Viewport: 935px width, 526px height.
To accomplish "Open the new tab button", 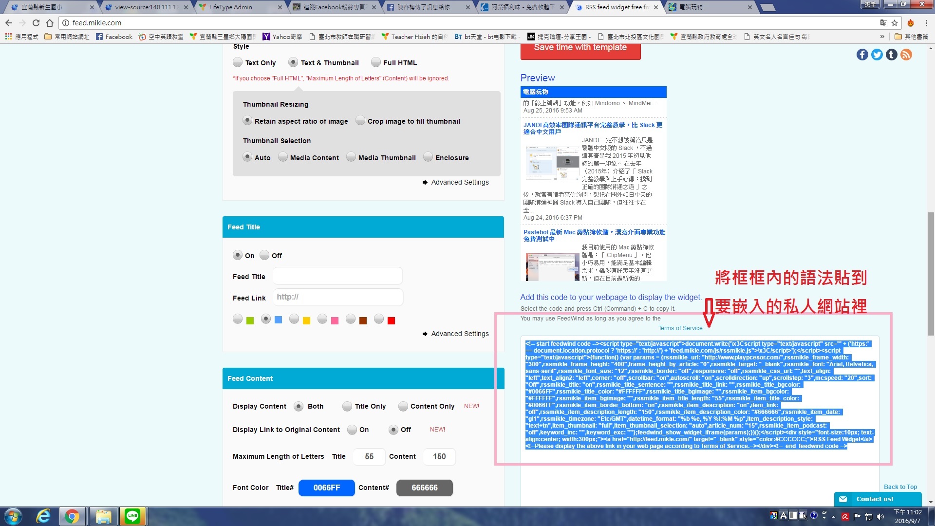I will (767, 7).
